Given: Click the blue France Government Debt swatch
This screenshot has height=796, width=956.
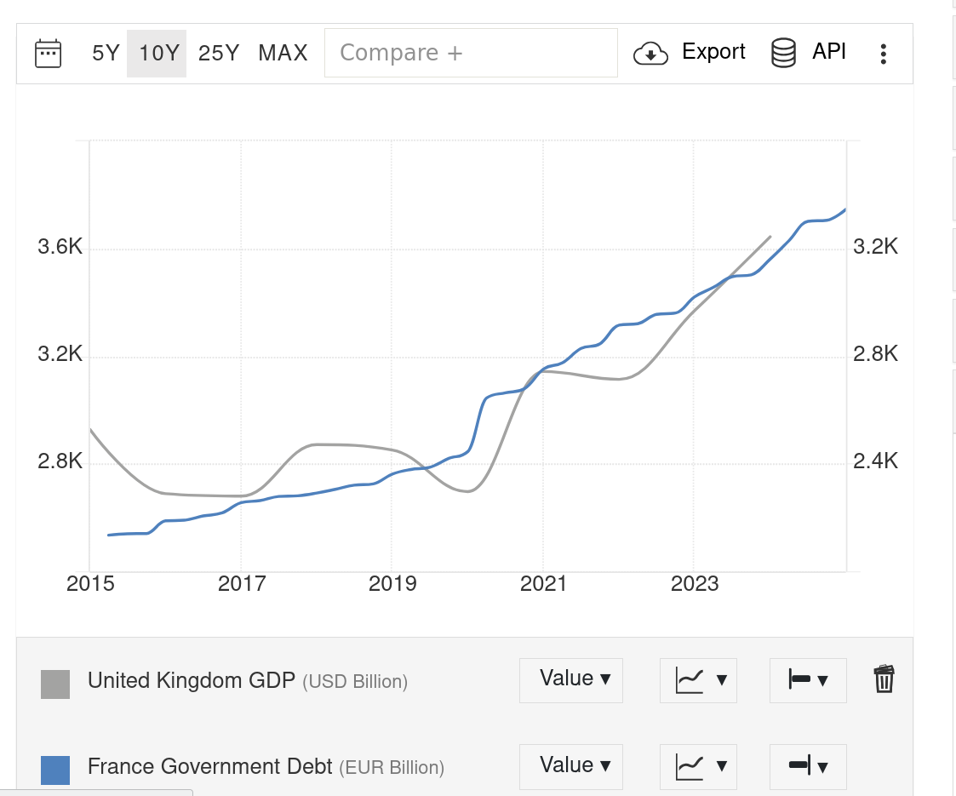Looking at the screenshot, I should 55,770.
